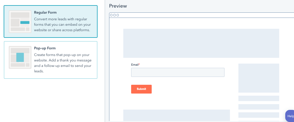The image size is (294, 122).
Task: Click tall sidebar placeholder block in preview
Action: point(259,78)
